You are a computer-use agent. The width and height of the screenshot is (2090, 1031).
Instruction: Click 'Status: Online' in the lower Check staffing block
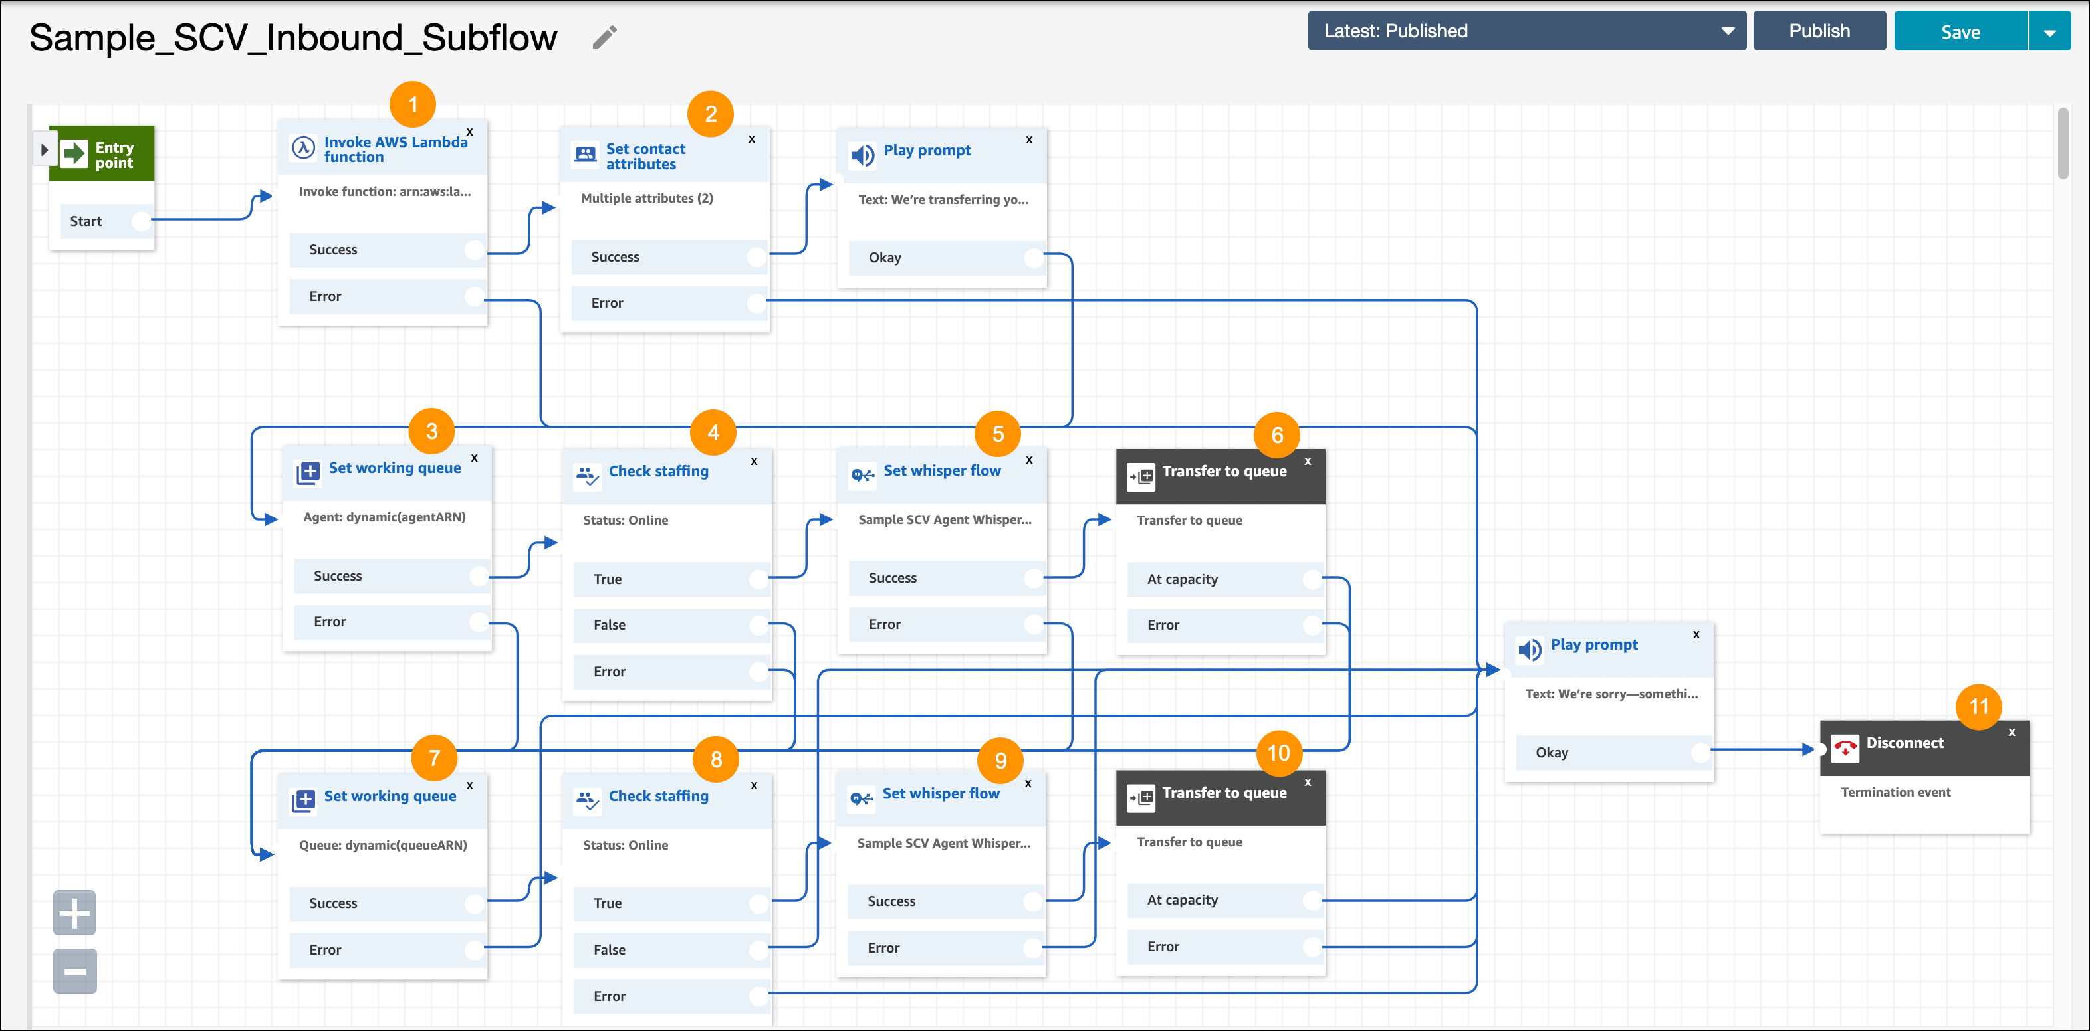click(626, 844)
